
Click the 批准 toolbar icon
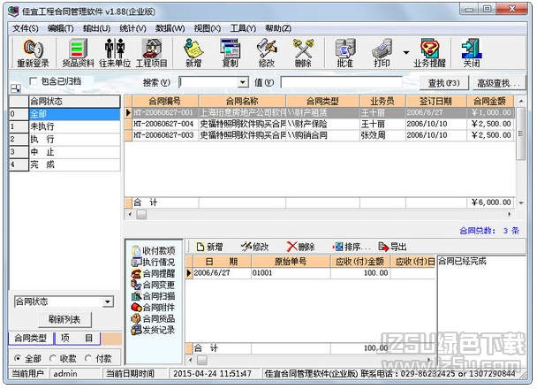click(x=344, y=53)
